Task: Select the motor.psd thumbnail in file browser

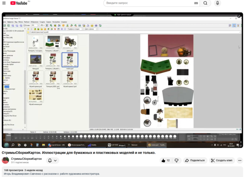Action: (x=70, y=60)
